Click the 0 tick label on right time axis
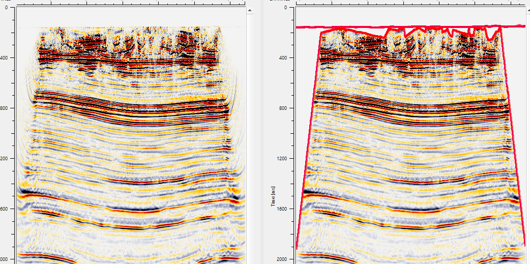The image size is (530, 264). (285, 8)
